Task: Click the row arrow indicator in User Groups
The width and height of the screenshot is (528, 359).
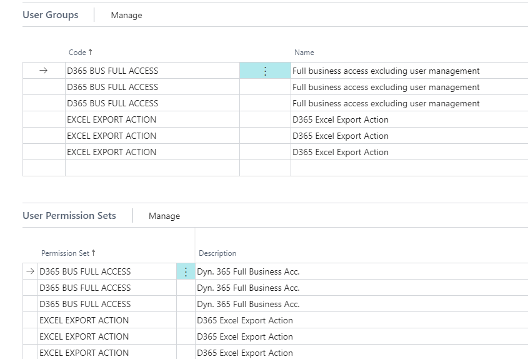Action: 43,71
